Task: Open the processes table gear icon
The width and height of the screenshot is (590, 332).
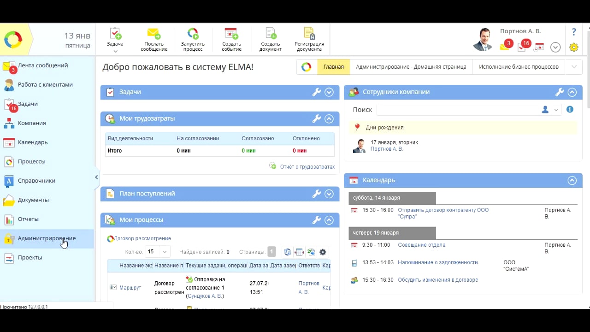Action: pos(323,252)
